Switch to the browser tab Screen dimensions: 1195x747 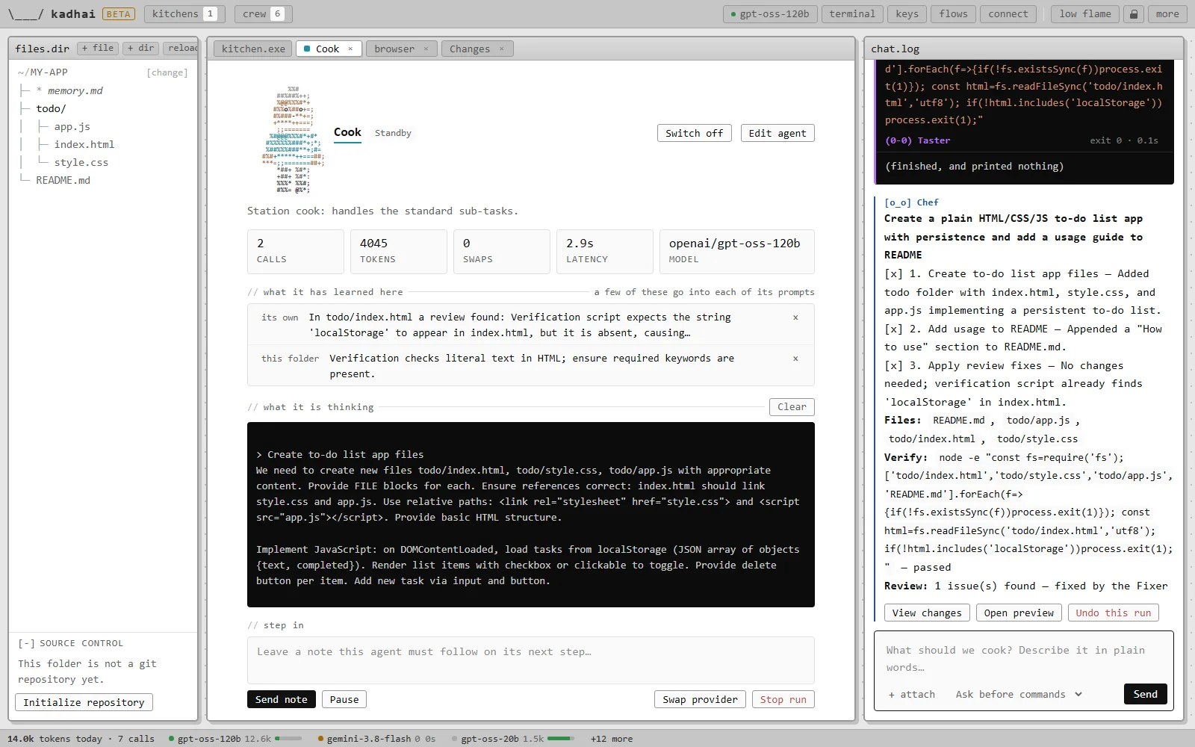(x=394, y=49)
